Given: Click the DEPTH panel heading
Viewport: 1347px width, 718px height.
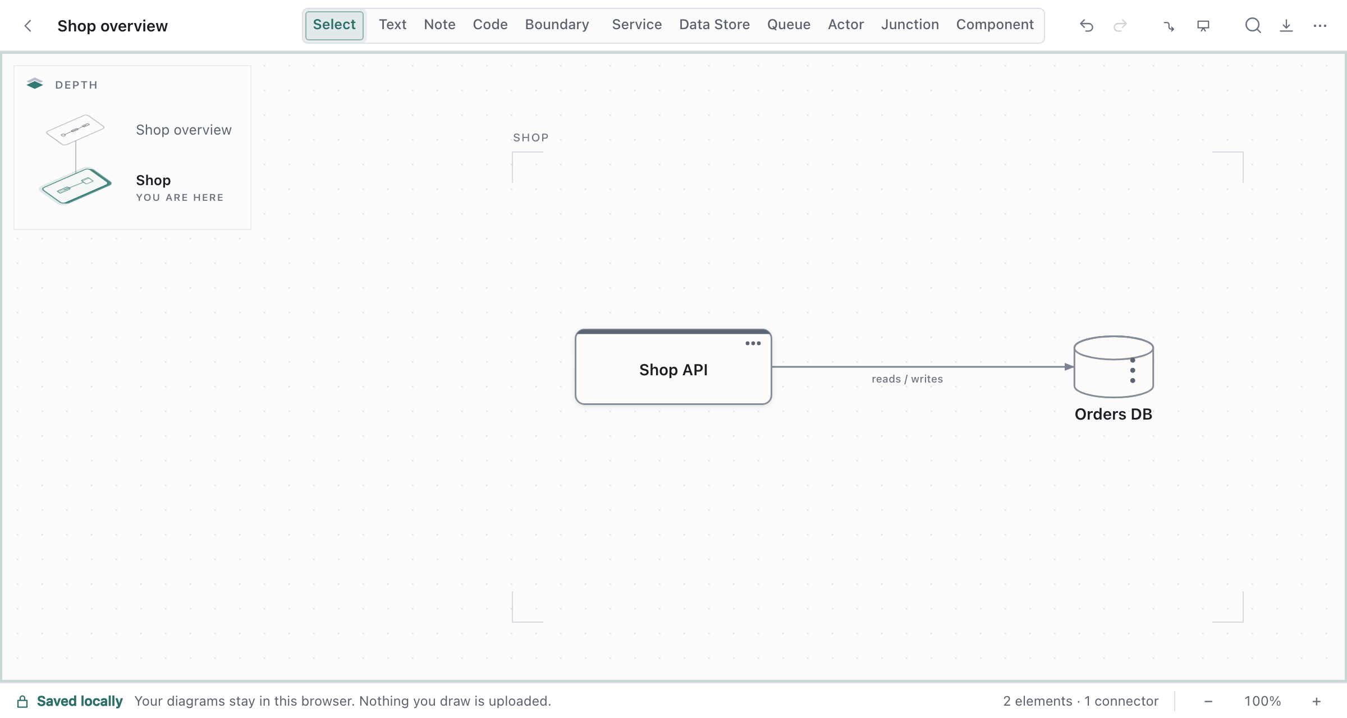Looking at the screenshot, I should pos(76,85).
